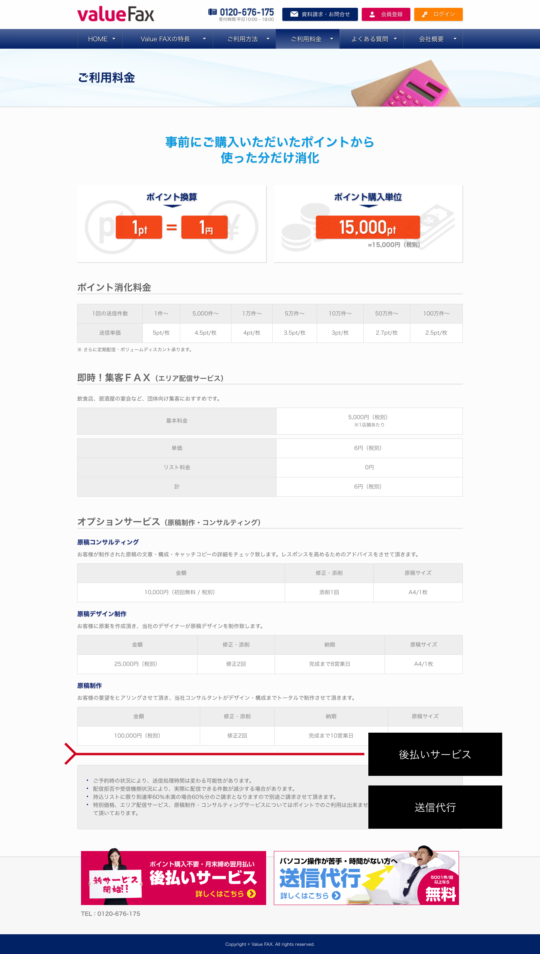Click the phone icon beside 0120-676-175

point(213,12)
